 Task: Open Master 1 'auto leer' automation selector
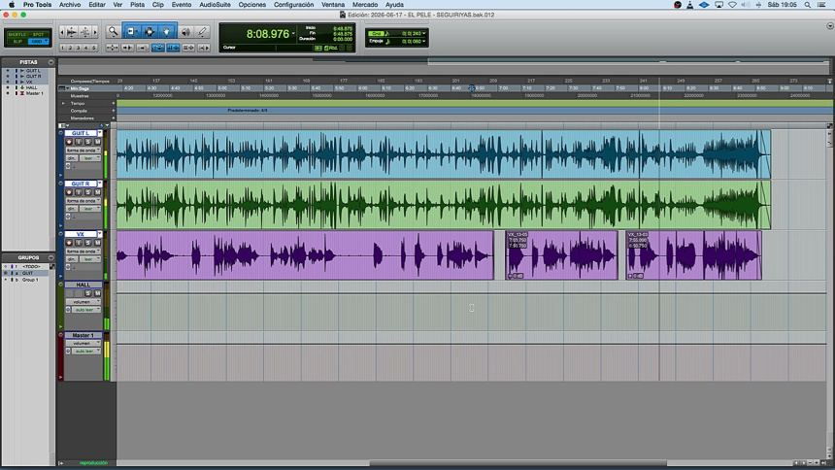86,352
